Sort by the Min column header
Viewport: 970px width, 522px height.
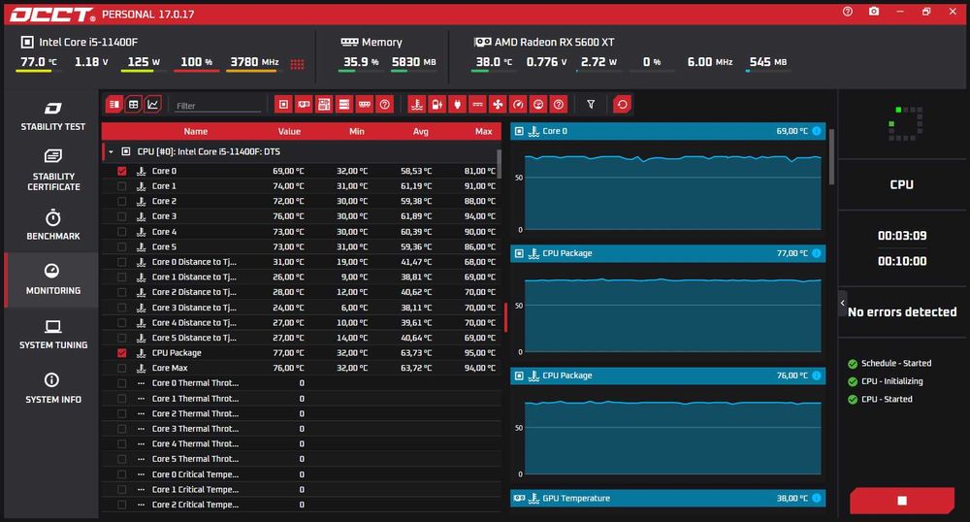pos(356,131)
